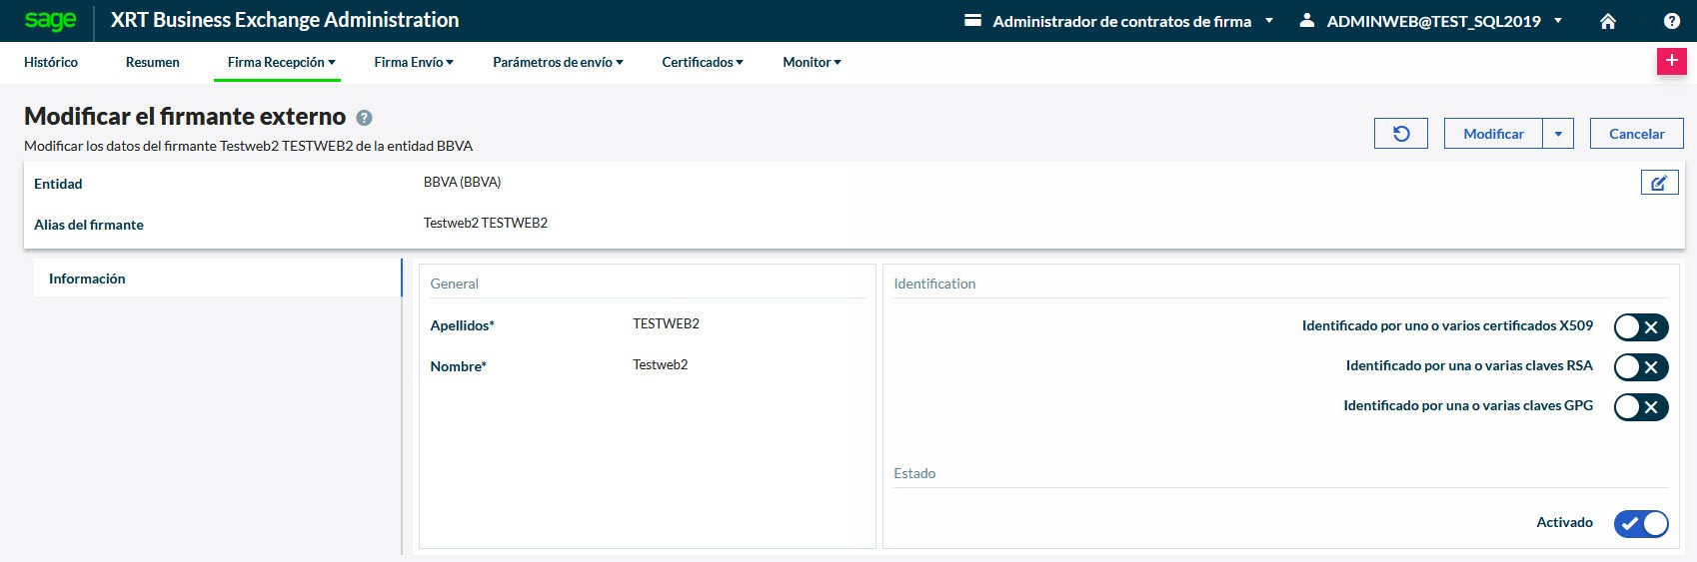Expand the Modificar button dropdown arrow

coord(1558,134)
